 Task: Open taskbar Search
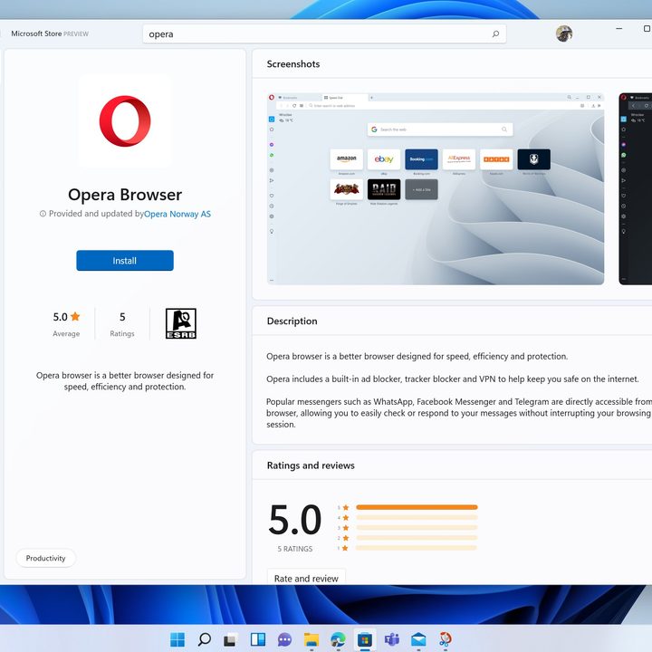coord(204,639)
